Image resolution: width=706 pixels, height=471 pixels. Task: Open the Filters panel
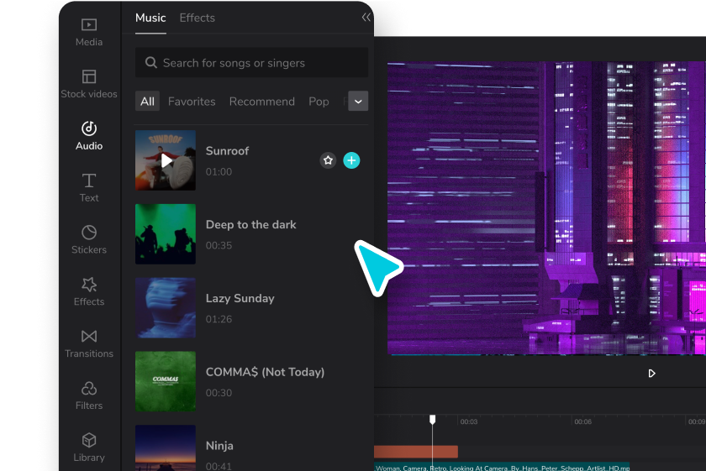(x=89, y=395)
